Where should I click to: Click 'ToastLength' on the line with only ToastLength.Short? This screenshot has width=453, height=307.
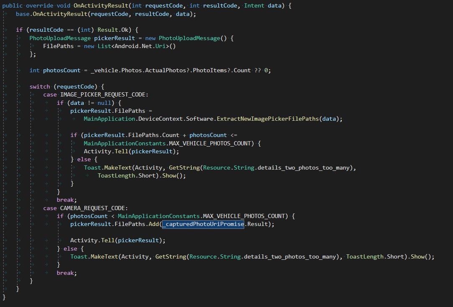coord(116,175)
